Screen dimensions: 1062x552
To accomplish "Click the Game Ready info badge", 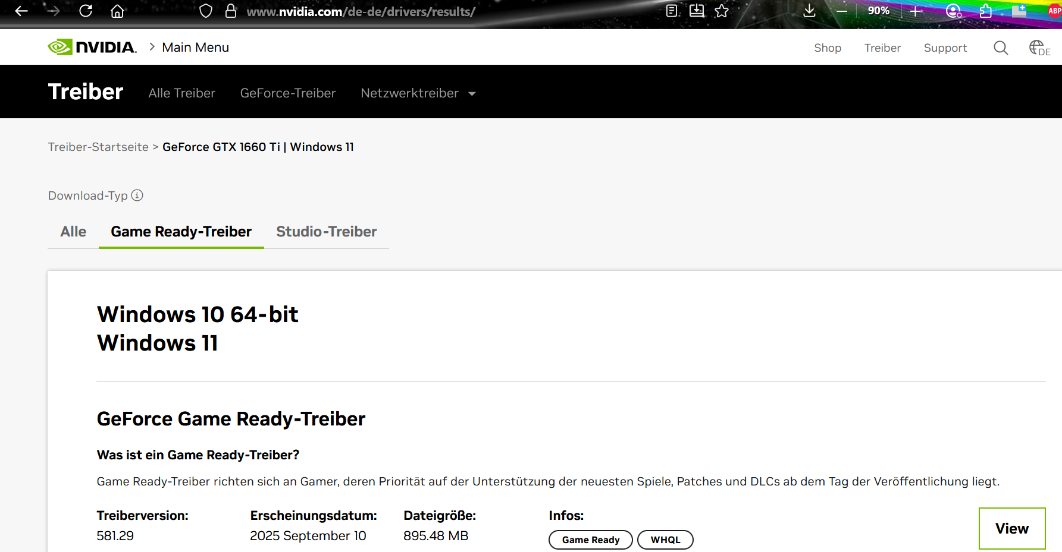I will 591,540.
